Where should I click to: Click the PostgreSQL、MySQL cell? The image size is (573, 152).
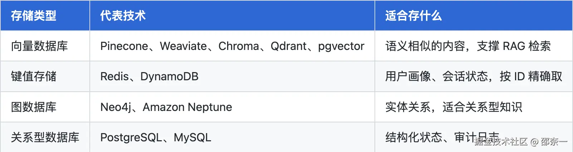pyautogui.click(x=232, y=137)
